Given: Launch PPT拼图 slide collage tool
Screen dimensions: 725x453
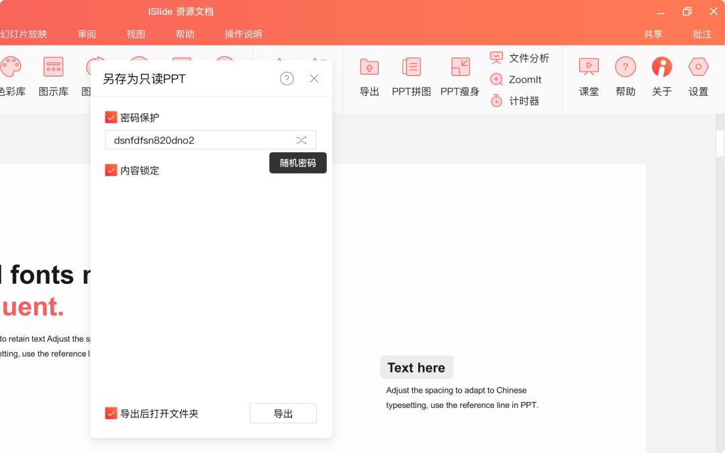Looking at the screenshot, I should tap(411, 76).
